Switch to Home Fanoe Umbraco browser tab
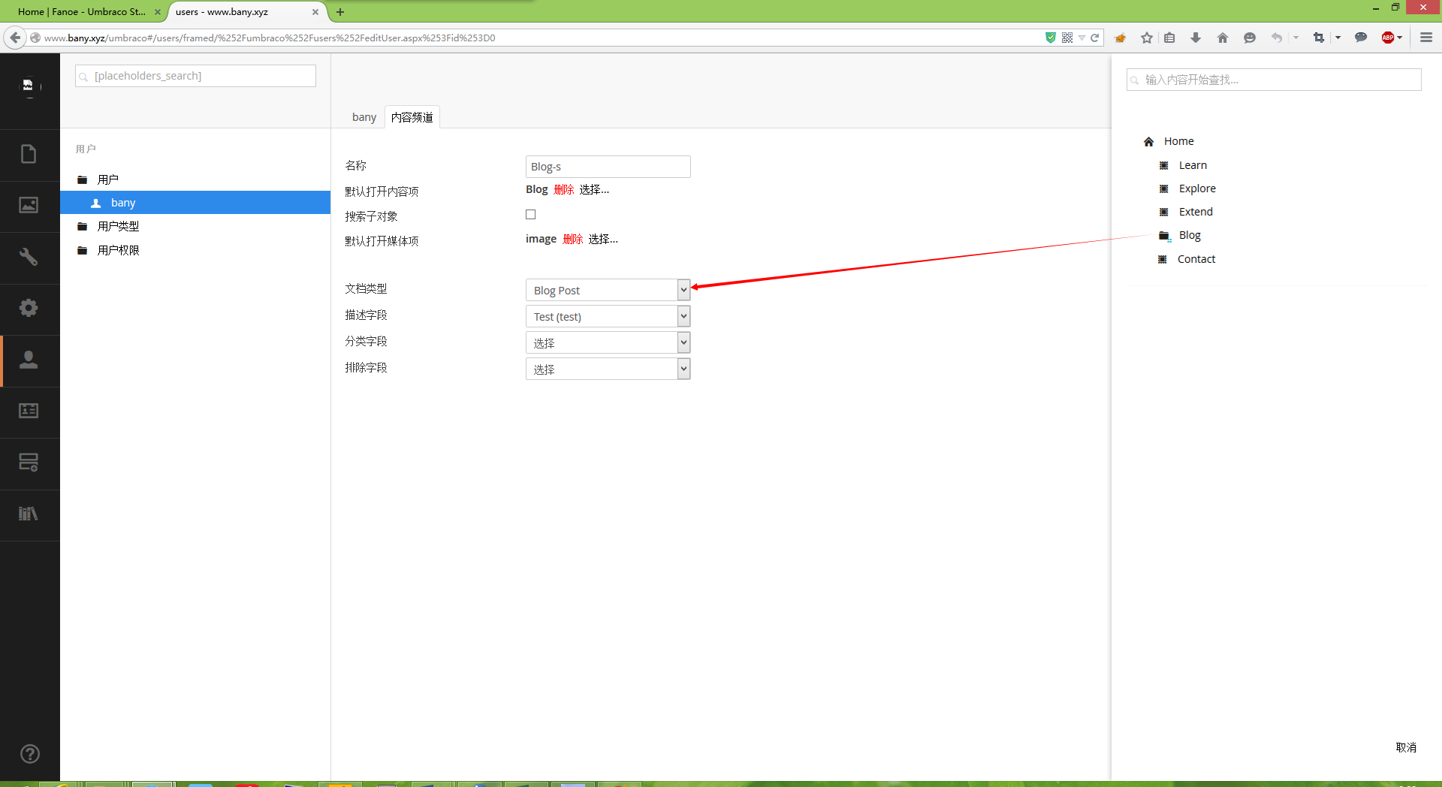This screenshot has height=787, width=1442. [81, 12]
